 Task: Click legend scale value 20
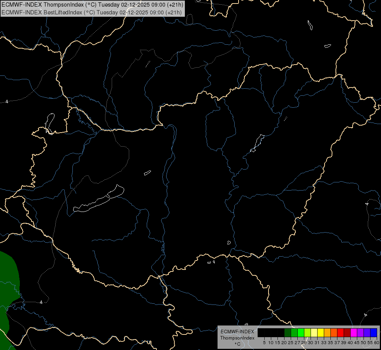284,343
